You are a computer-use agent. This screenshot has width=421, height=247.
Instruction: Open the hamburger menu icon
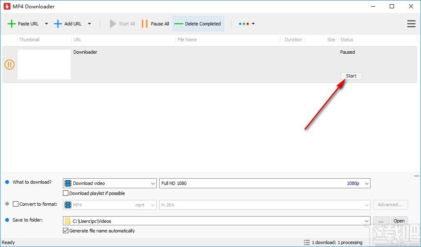(411, 24)
